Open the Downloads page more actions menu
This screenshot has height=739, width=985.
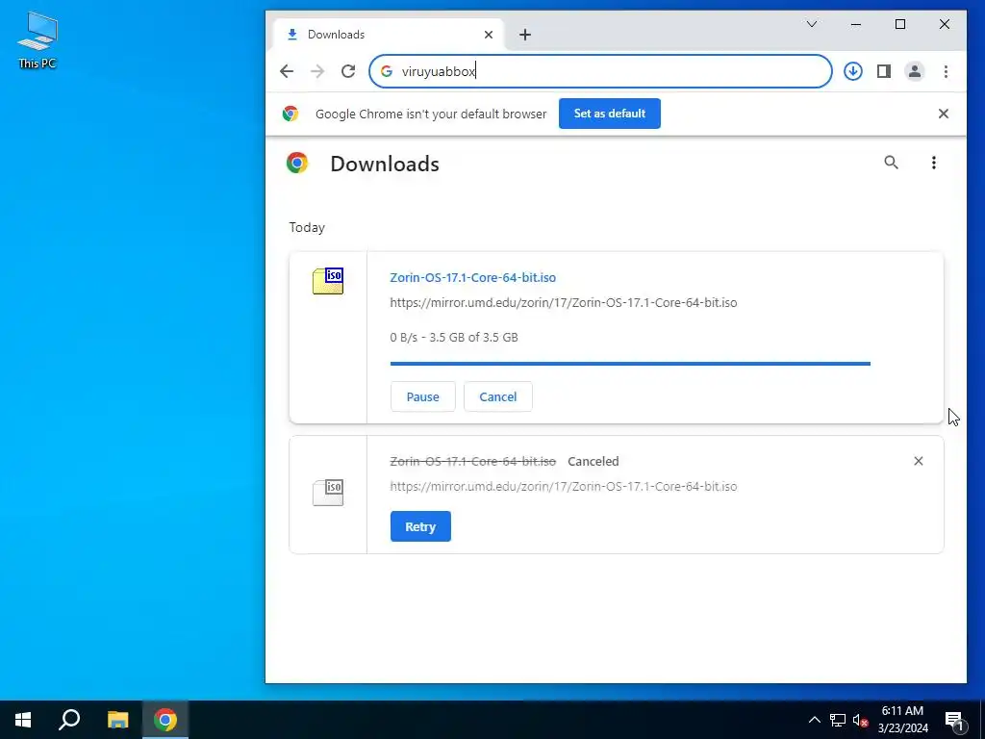click(933, 163)
